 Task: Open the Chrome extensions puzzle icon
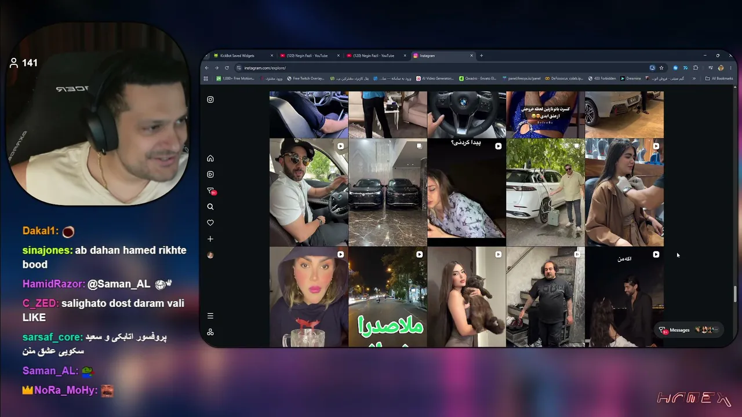[x=696, y=68]
